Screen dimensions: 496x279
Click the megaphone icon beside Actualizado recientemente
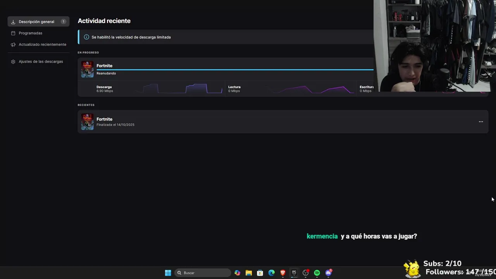point(13,45)
